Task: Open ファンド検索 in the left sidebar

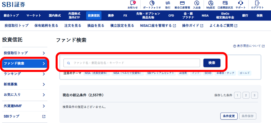Action: click(x=25, y=64)
